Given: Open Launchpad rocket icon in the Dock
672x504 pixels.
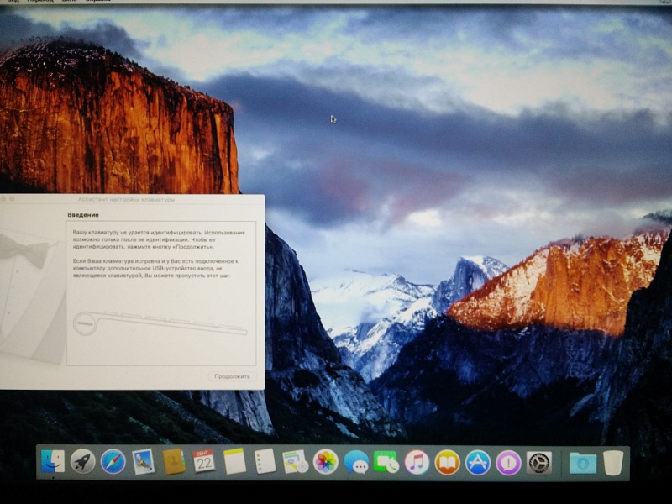Looking at the screenshot, I should click(x=82, y=461).
